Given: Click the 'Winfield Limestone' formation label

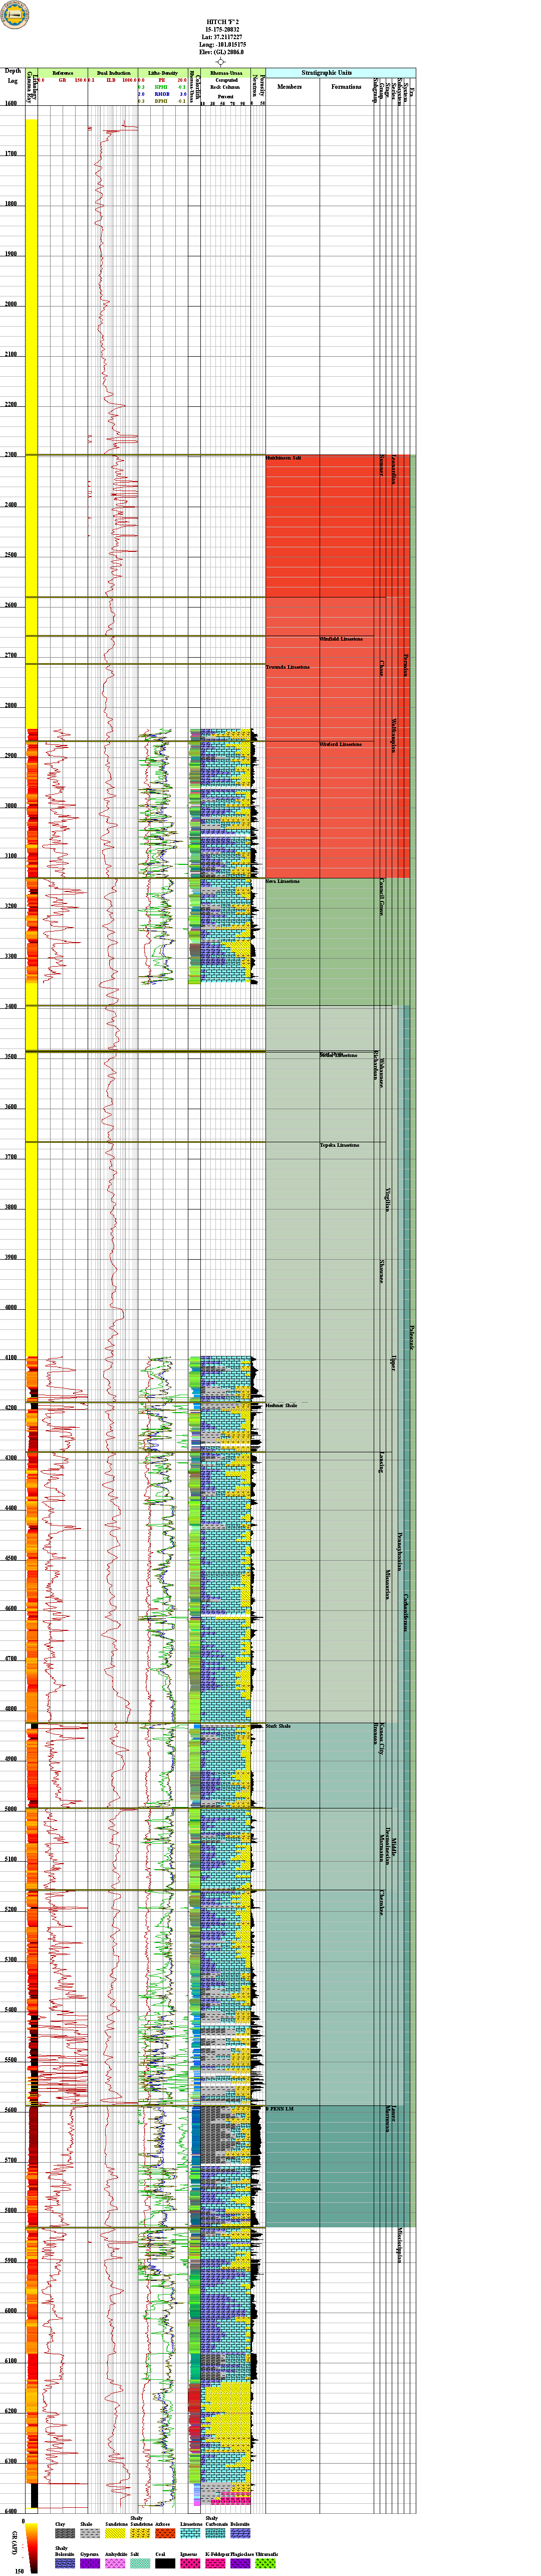Looking at the screenshot, I should pos(341,639).
